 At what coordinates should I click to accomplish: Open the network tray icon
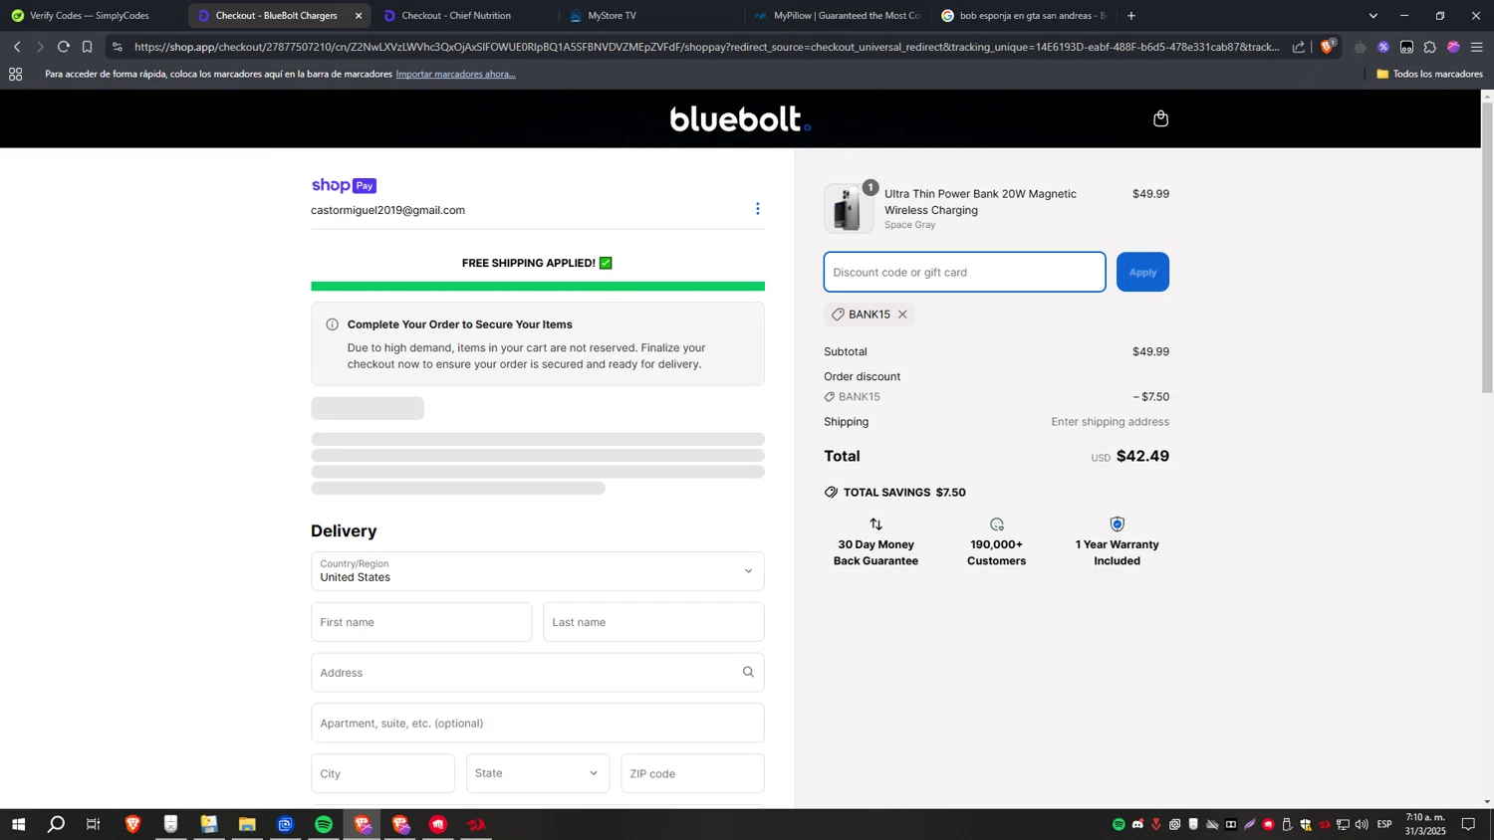coord(1343,824)
